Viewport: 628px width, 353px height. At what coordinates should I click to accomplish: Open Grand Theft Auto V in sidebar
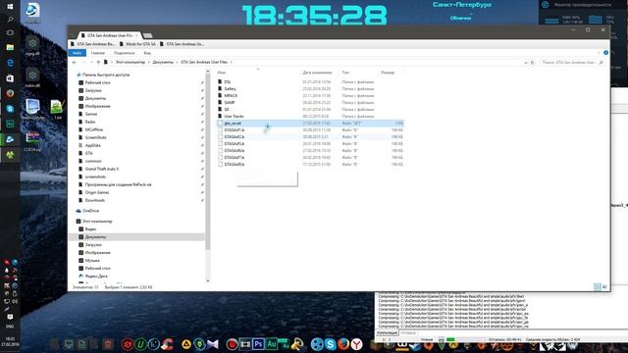pos(102,169)
